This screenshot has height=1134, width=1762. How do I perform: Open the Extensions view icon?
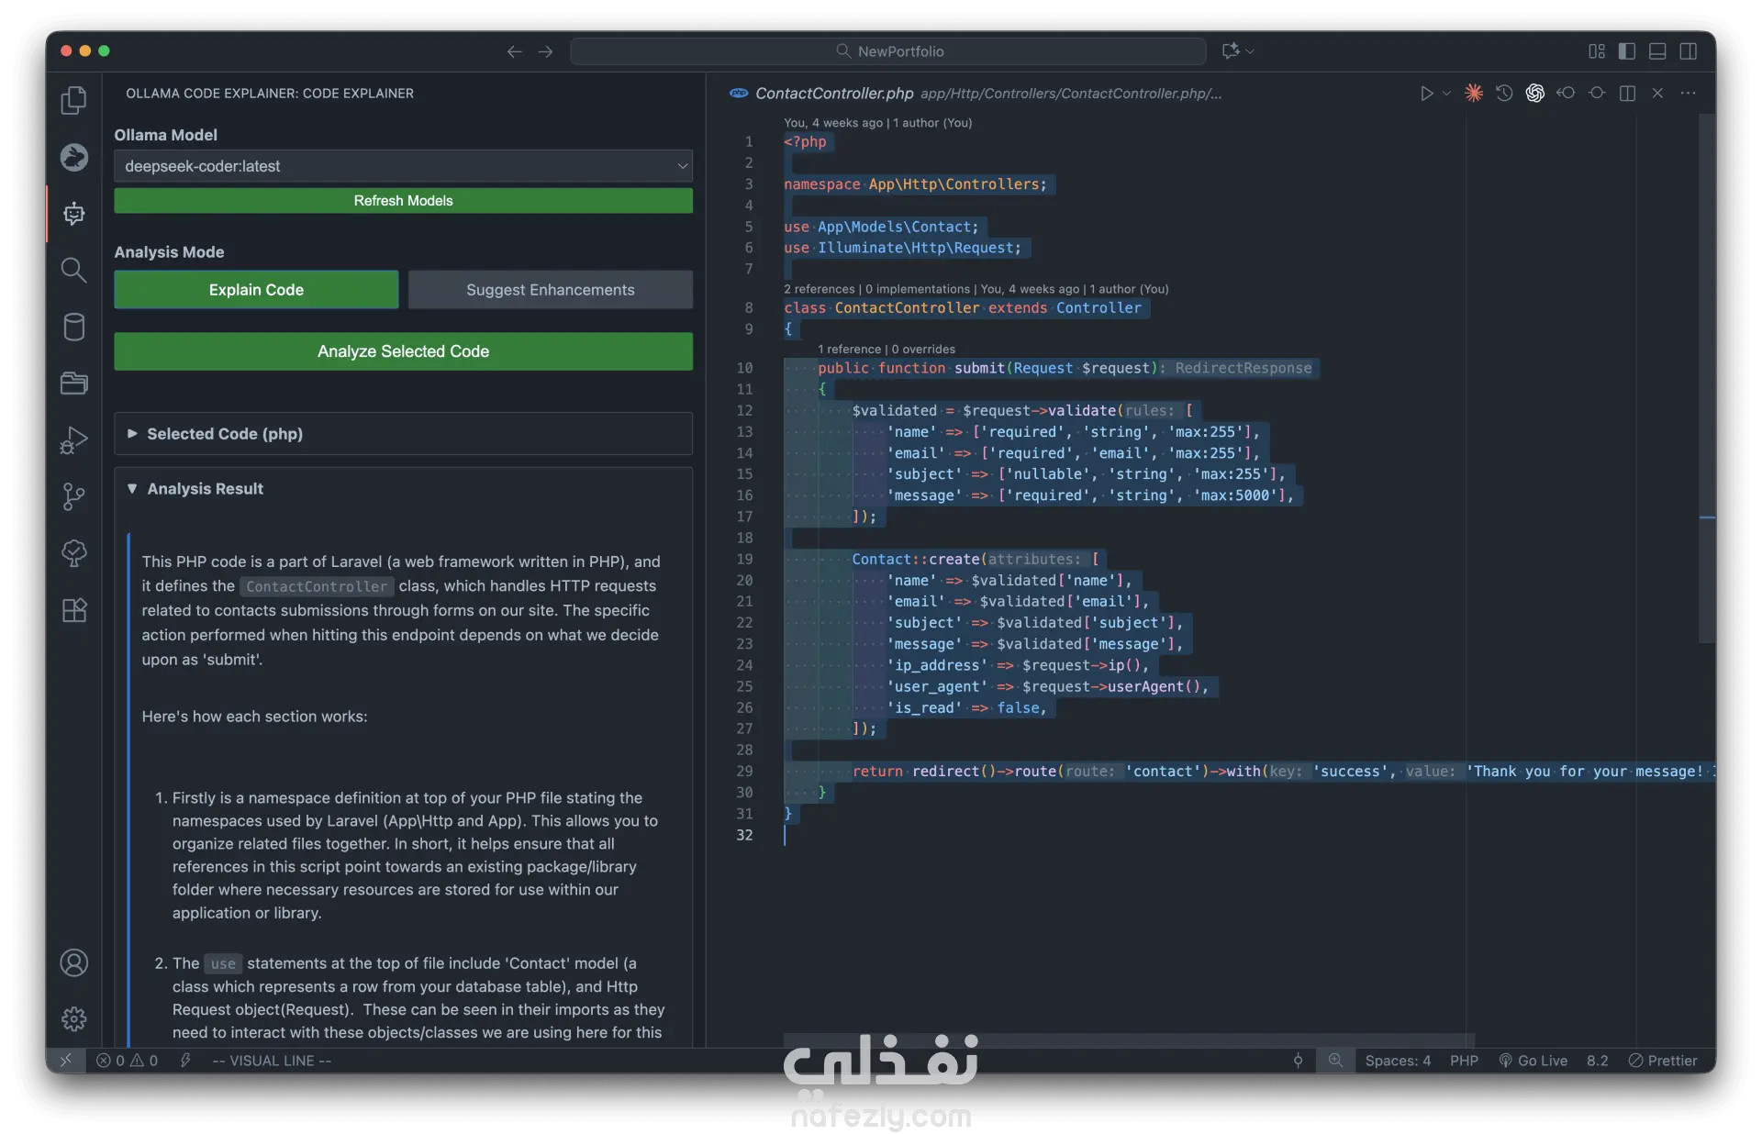point(73,610)
